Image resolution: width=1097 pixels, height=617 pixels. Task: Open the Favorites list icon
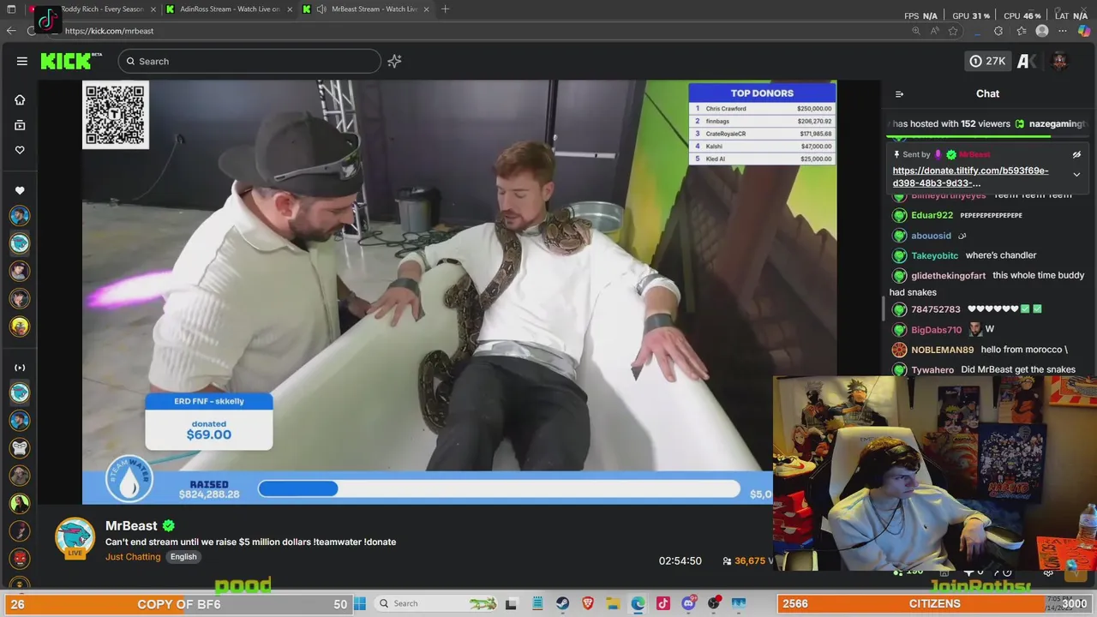[x=1021, y=31]
